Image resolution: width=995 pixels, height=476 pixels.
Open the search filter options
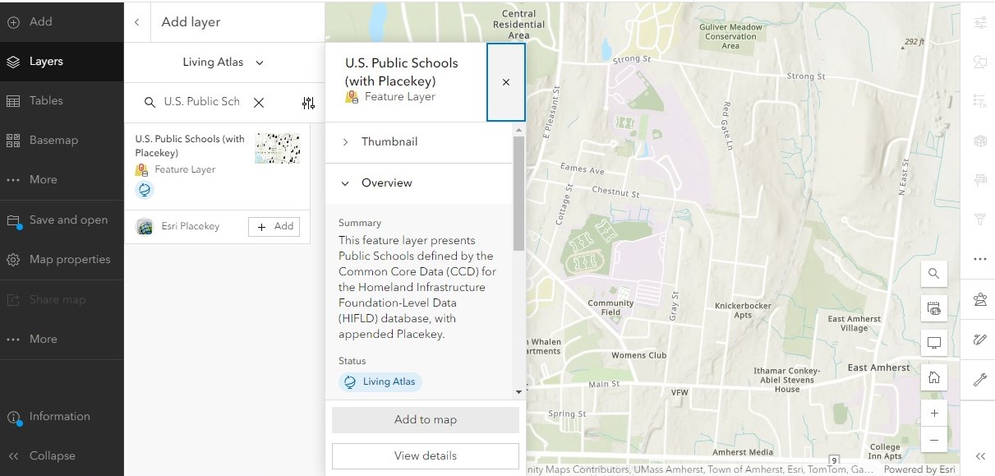tap(308, 103)
